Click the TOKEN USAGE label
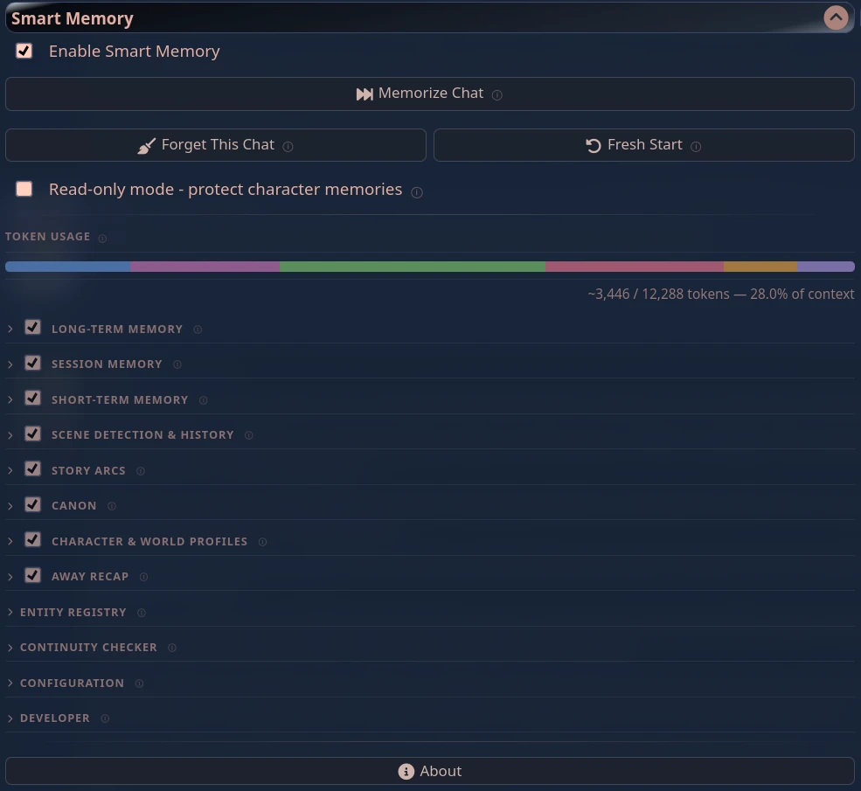Image resolution: width=861 pixels, height=791 pixels. point(48,237)
